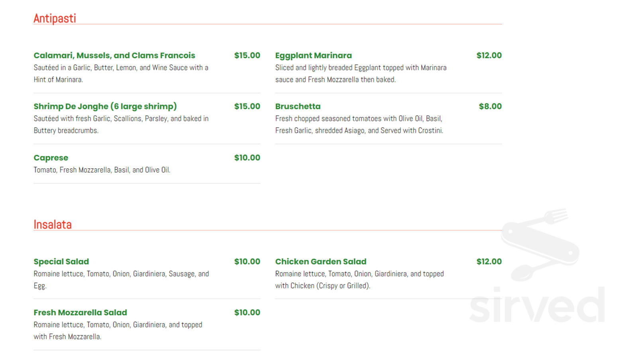Click the Insalata section heading
Viewport: 628px width, 355px height.
click(53, 224)
